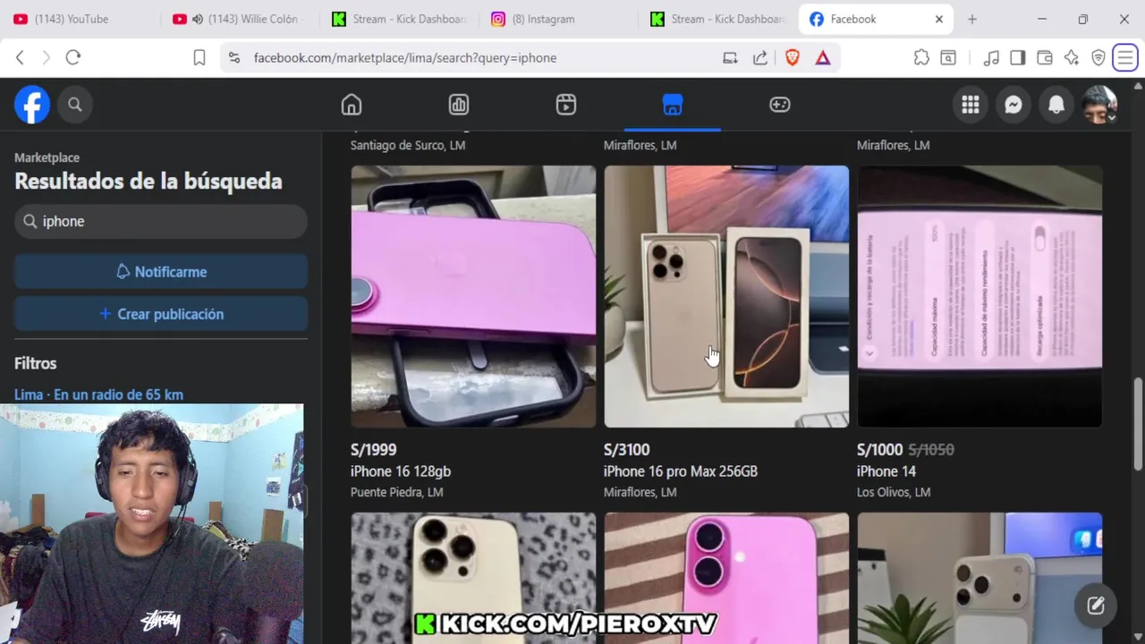Click the Crear publicación button

(161, 314)
